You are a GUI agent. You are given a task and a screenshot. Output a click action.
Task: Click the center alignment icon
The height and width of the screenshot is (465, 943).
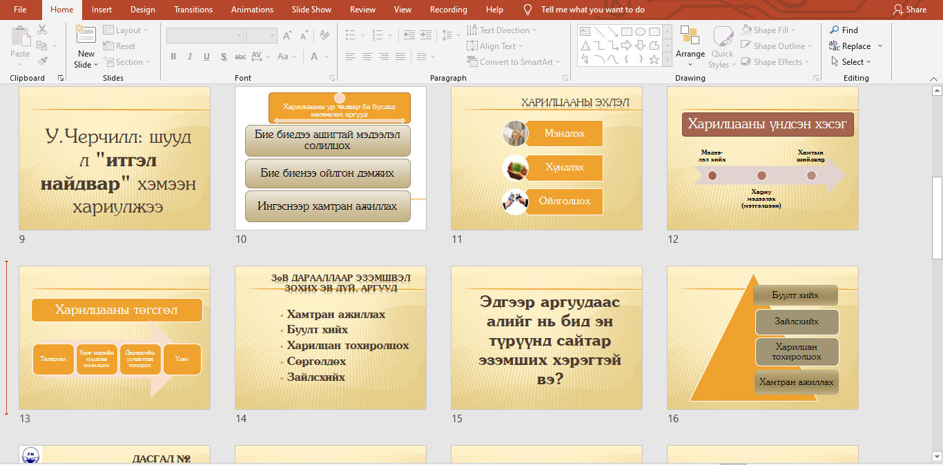click(x=367, y=57)
